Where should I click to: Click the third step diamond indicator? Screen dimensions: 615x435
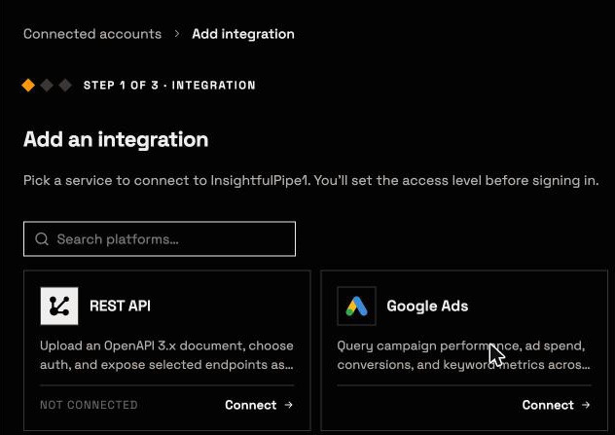pos(65,85)
